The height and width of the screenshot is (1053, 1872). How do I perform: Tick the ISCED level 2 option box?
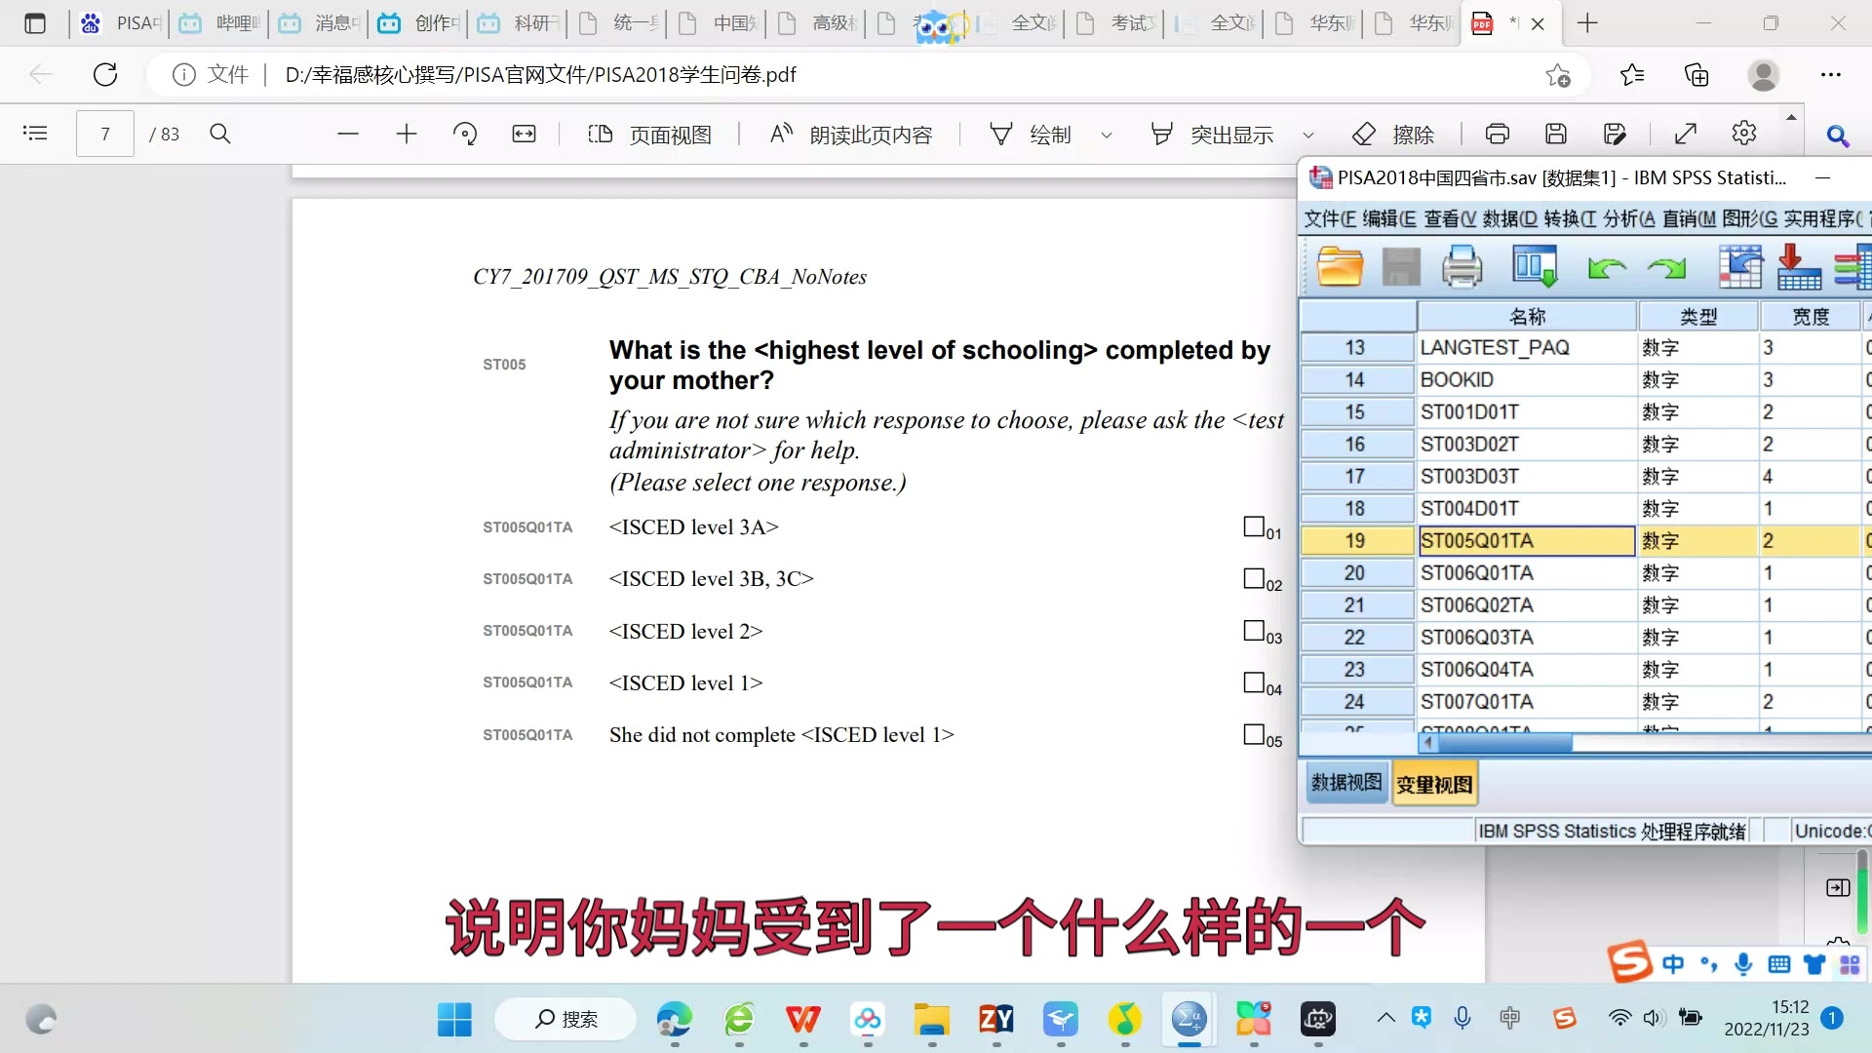click(x=1254, y=631)
